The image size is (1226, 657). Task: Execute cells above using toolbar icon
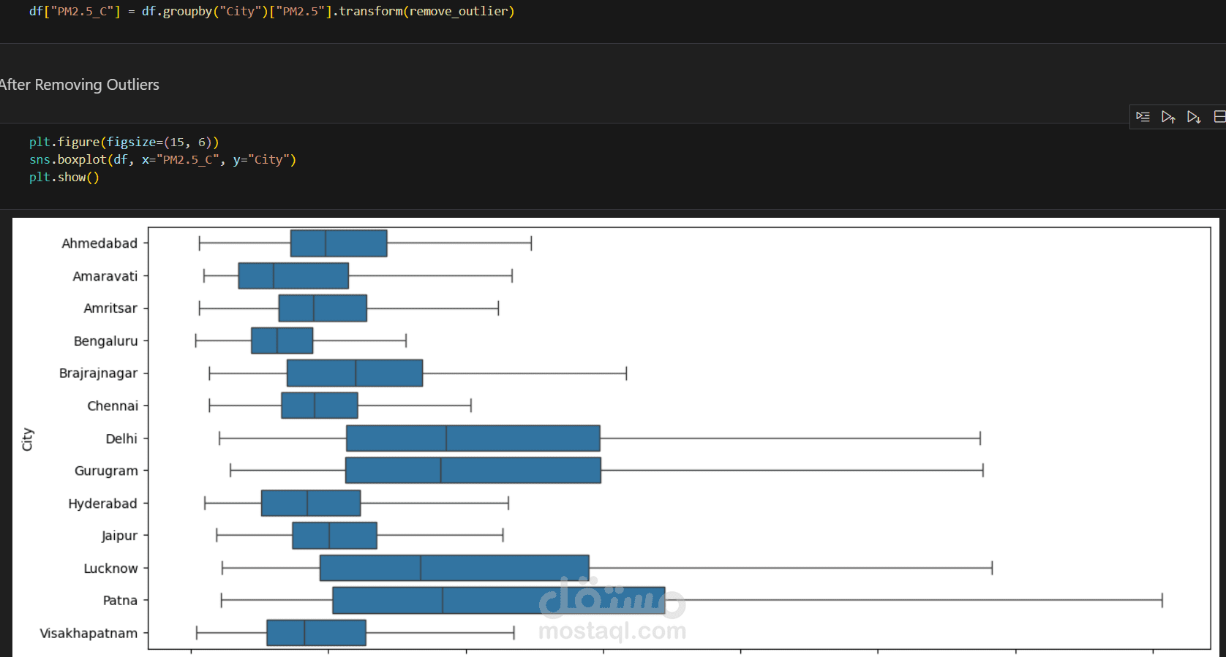pos(1168,117)
